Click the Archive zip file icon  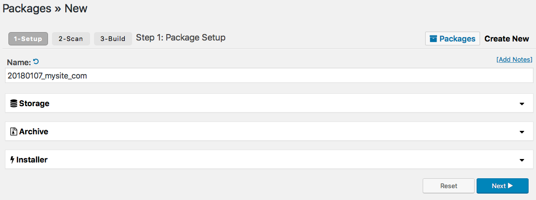point(14,131)
